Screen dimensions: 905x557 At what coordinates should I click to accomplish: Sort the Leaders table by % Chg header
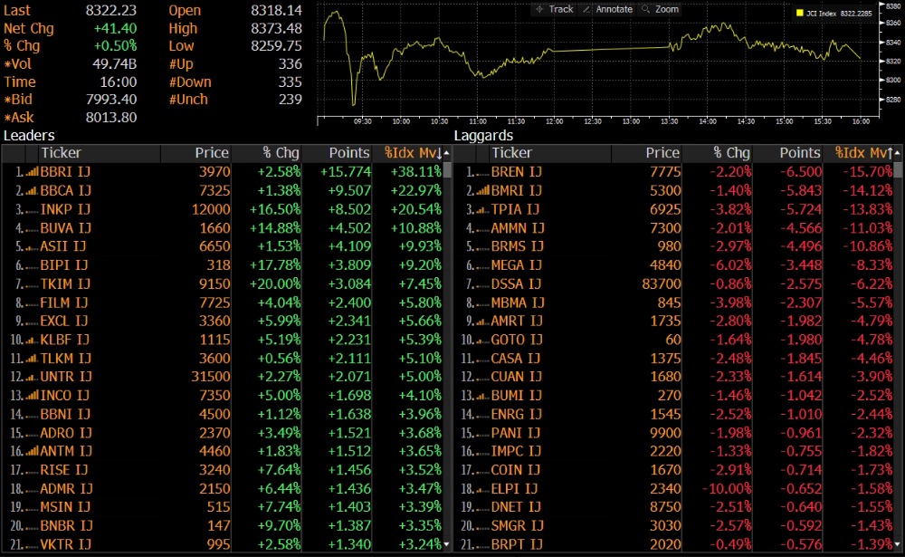[281, 153]
